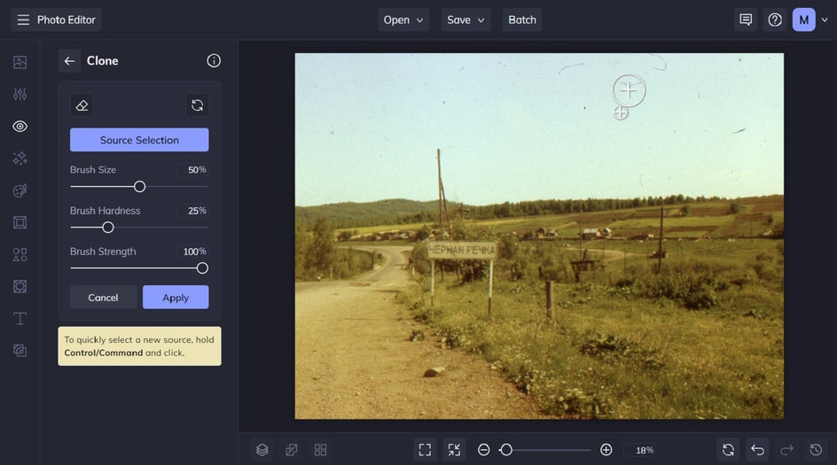
Task: Open the Touch Up eye sidebar icon
Action: tap(20, 127)
